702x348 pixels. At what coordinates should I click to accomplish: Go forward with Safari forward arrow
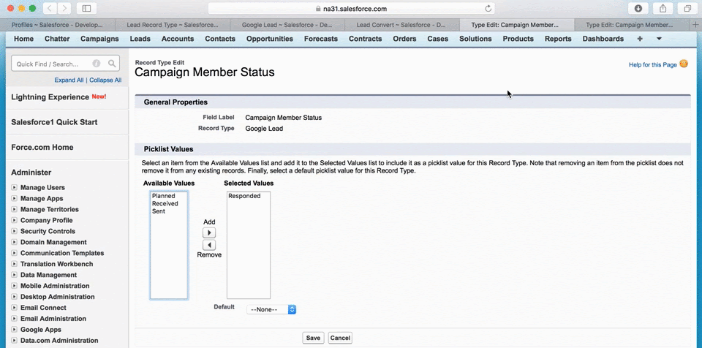click(64, 8)
